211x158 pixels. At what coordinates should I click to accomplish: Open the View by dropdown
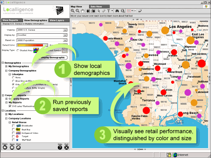[42, 30]
